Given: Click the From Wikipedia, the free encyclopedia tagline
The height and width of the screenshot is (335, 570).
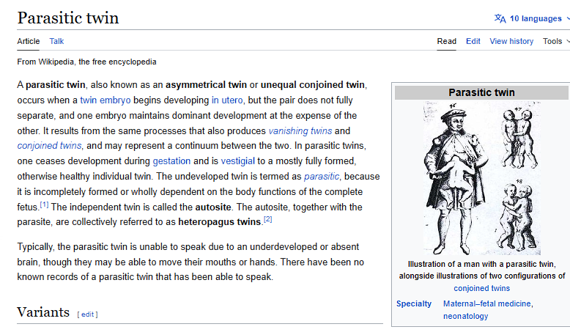Looking at the screenshot, I should (86, 62).
